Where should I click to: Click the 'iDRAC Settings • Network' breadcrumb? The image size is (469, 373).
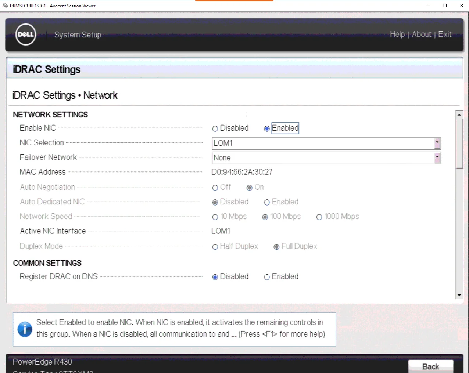[x=65, y=95]
